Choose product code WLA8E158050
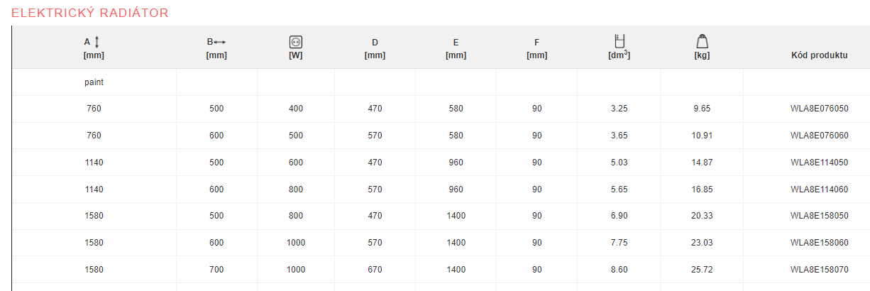The height and width of the screenshot is (291, 870). 819,216
